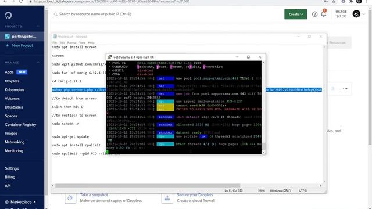This screenshot has width=372, height=209.
Task: Open the notifications bell icon
Action: click(x=324, y=14)
